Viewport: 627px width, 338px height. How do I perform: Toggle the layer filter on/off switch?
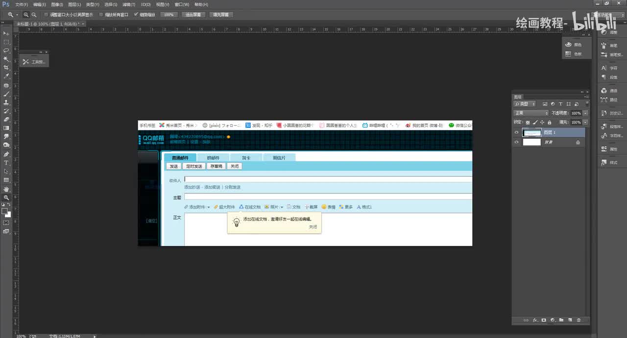[x=587, y=104]
